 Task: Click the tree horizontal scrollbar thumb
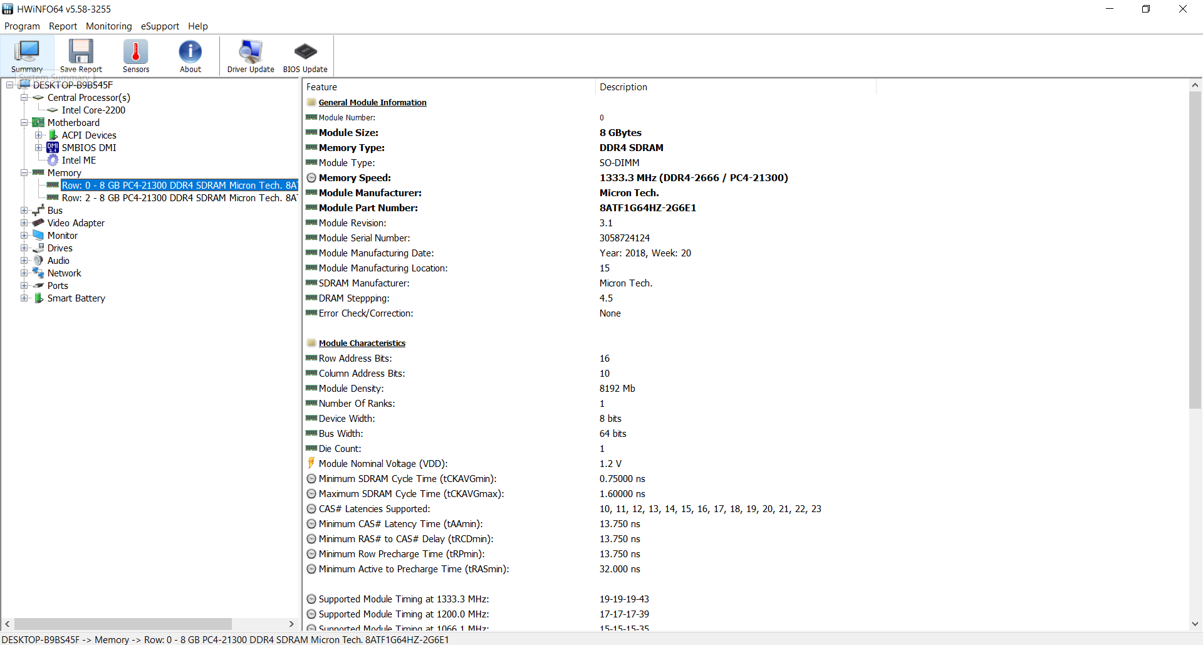(x=123, y=624)
